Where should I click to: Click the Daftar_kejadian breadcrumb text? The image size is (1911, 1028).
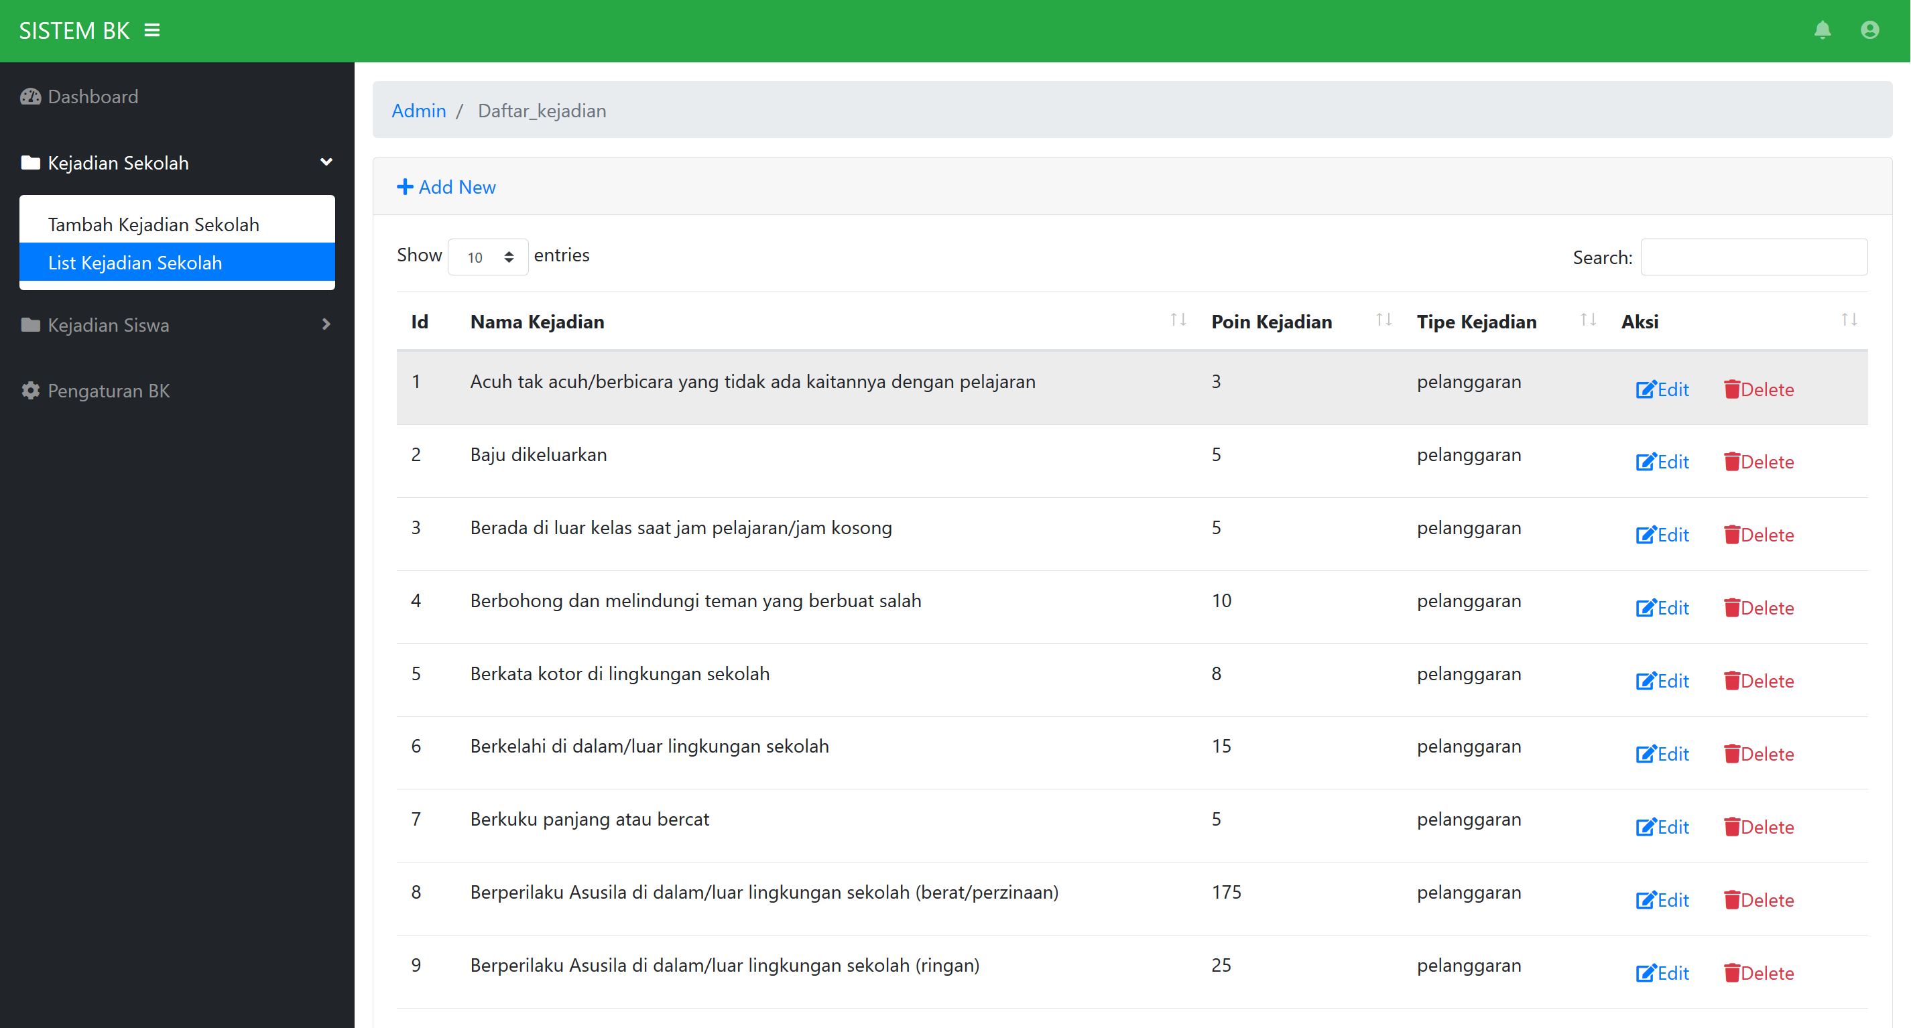pyautogui.click(x=542, y=111)
